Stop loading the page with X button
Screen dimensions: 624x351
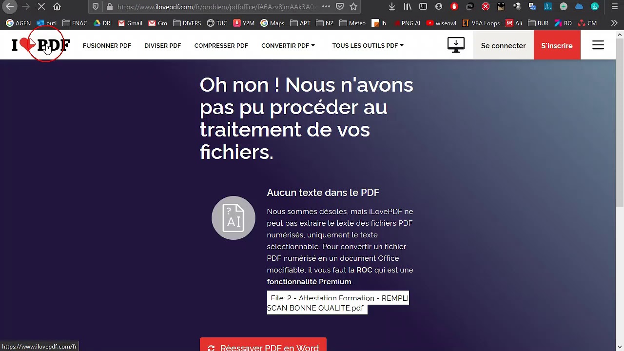(41, 7)
